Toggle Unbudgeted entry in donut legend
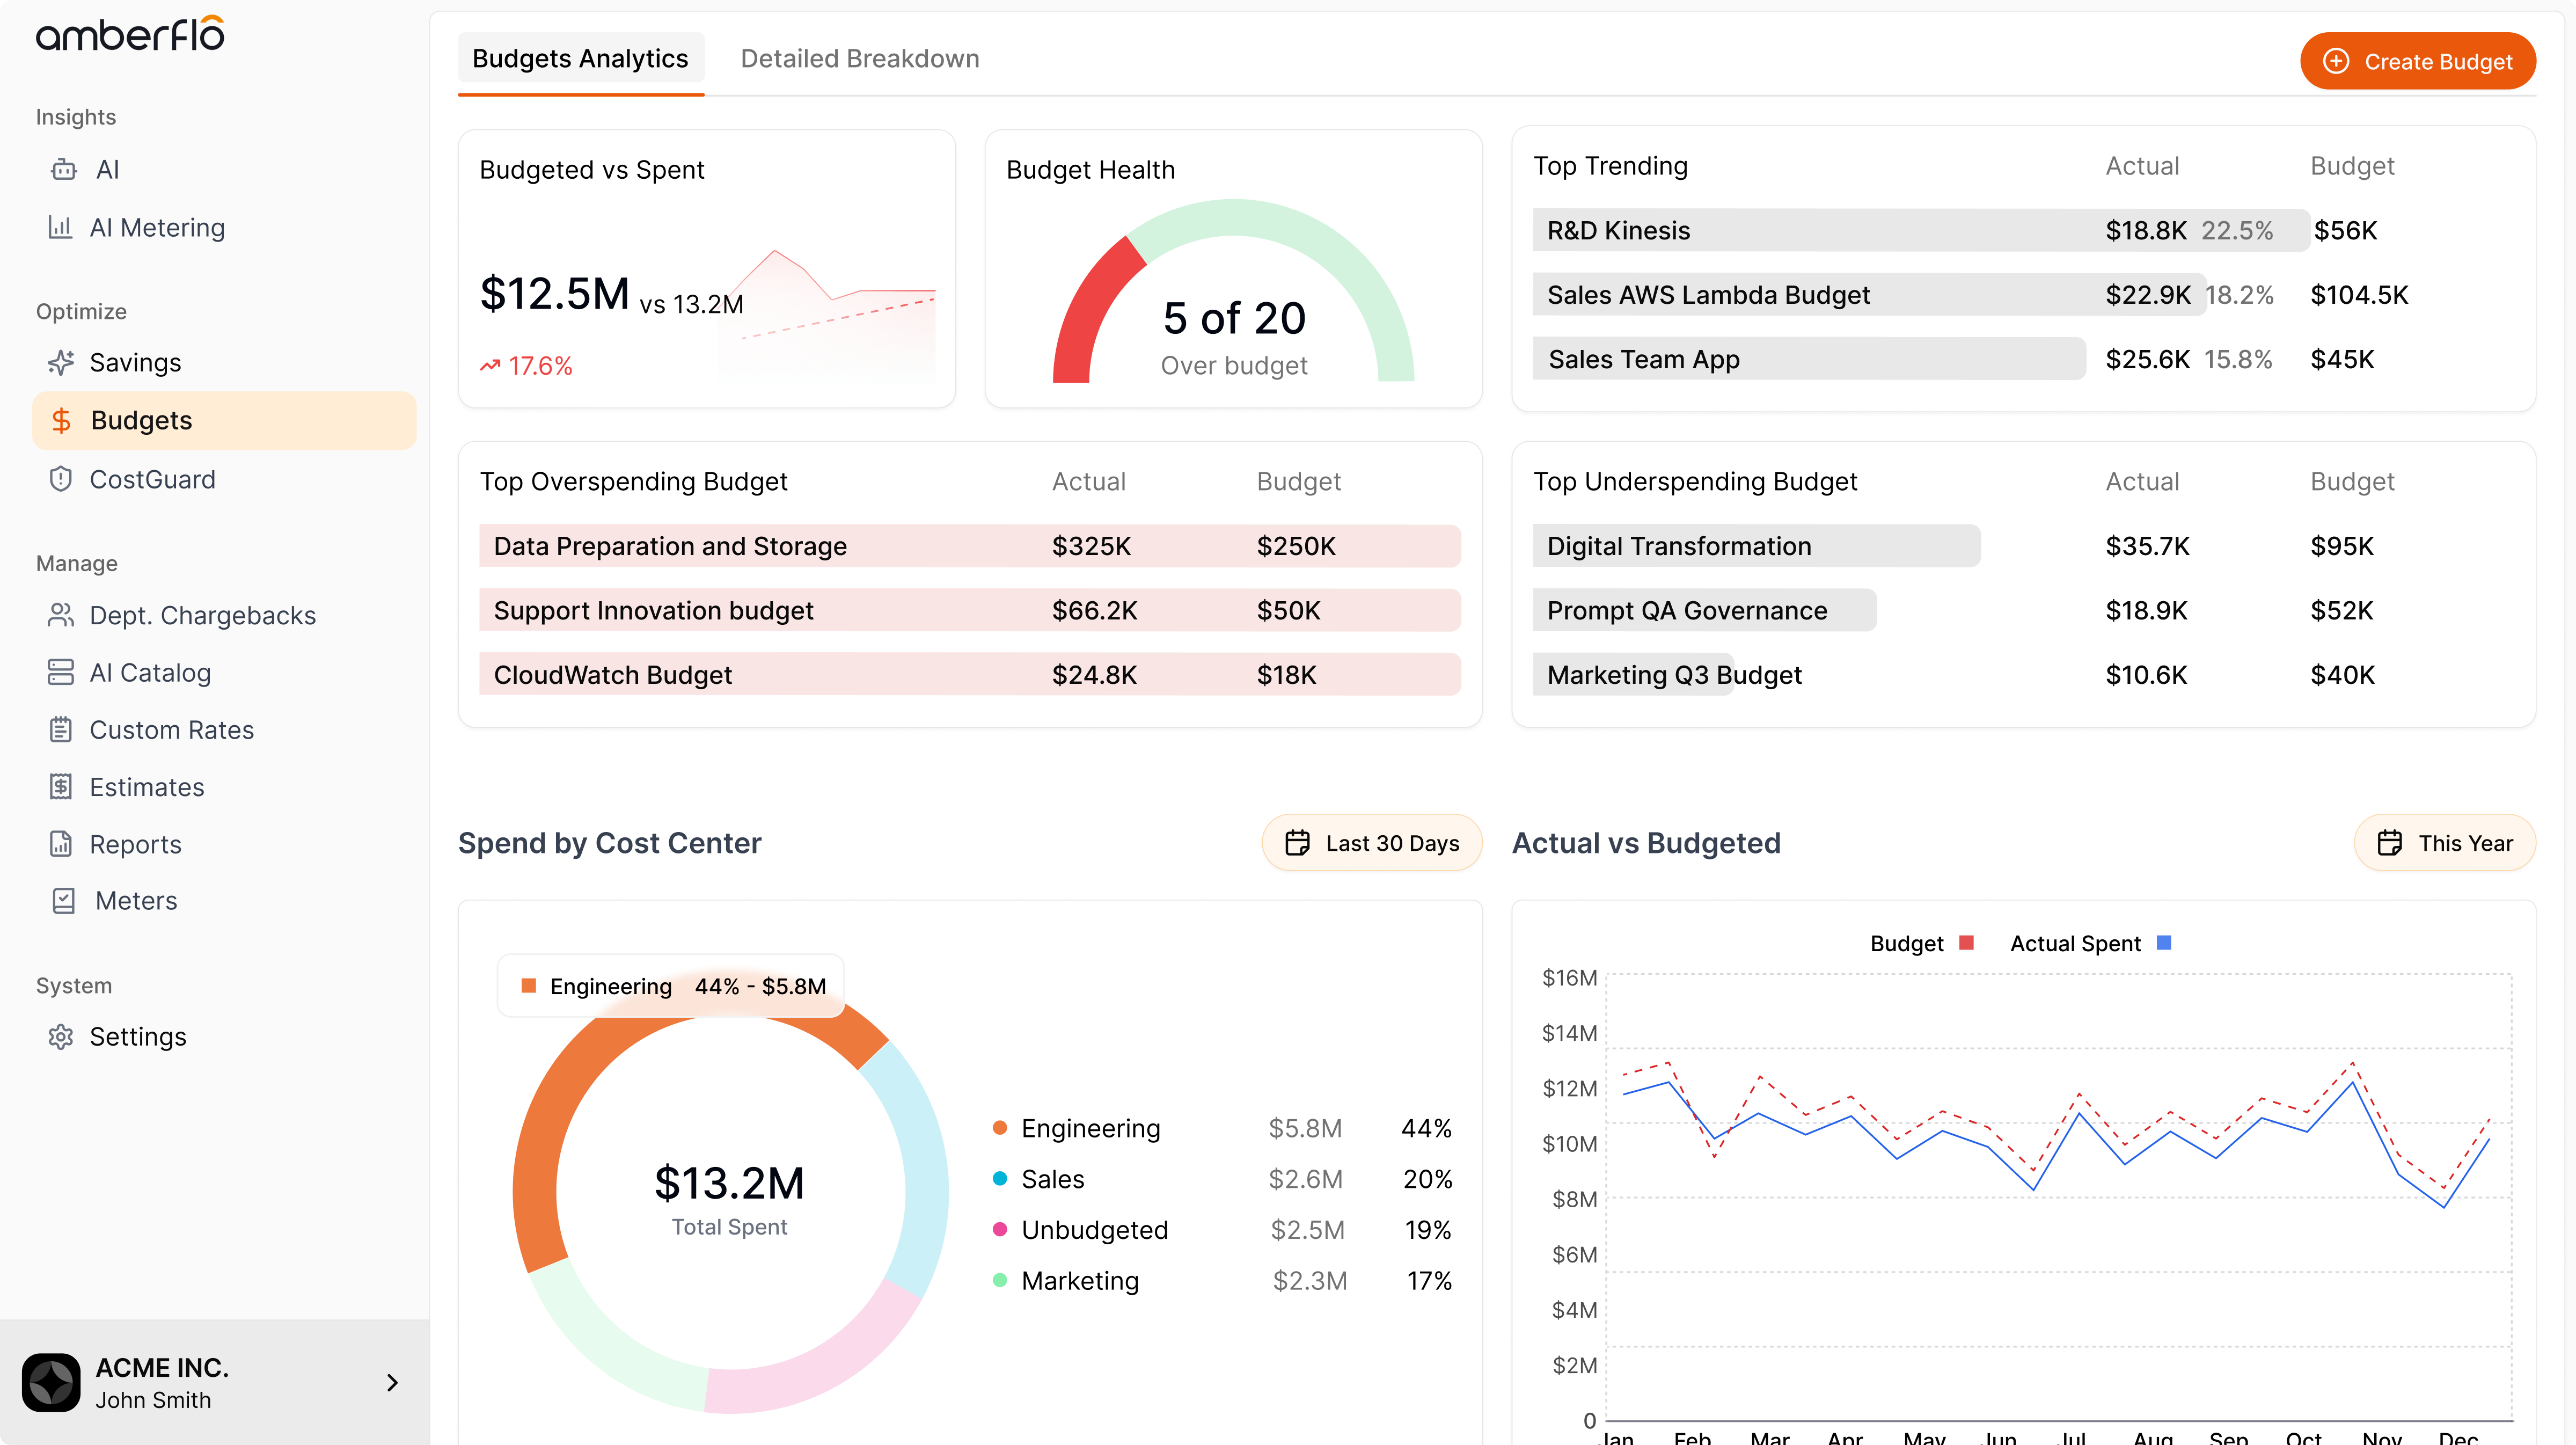Screen dimensions: 2576x1445 click(1094, 1230)
